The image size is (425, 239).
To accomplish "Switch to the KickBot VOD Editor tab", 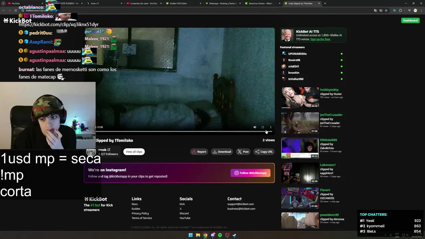I will (183, 3).
